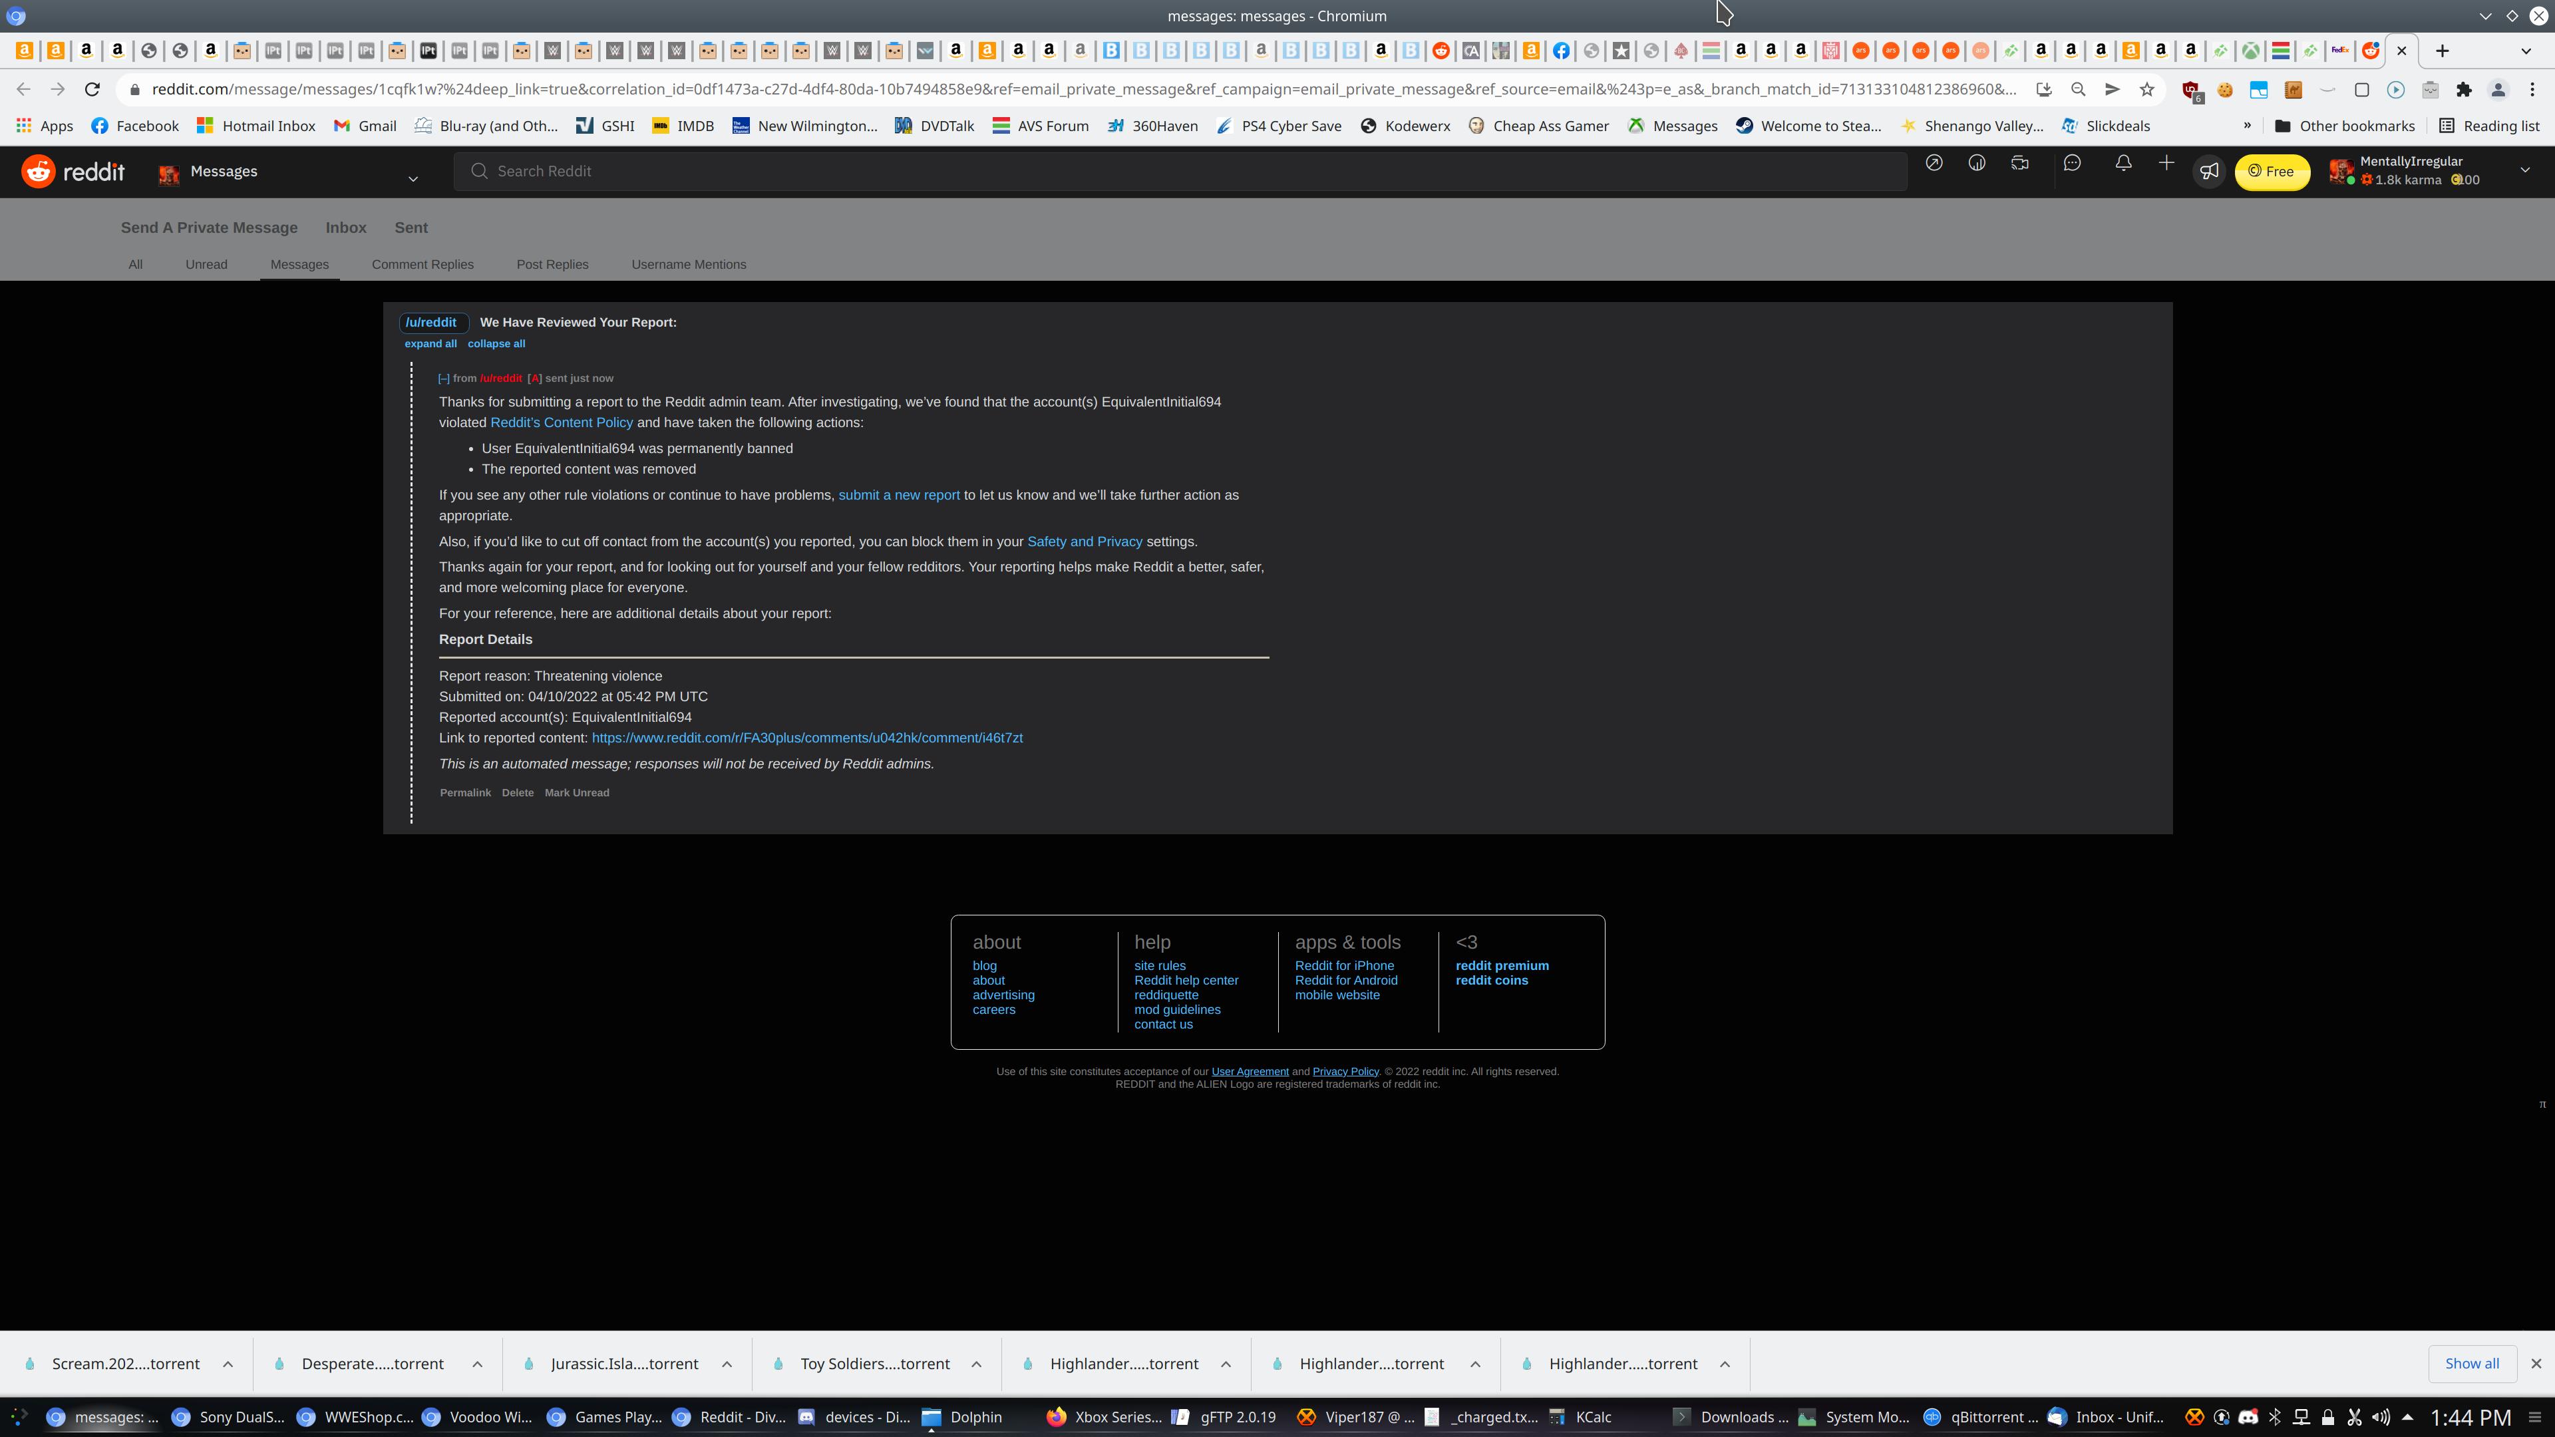Click the Reddit logo home icon
Screen dimensions: 2555x1437
[x=39, y=172]
